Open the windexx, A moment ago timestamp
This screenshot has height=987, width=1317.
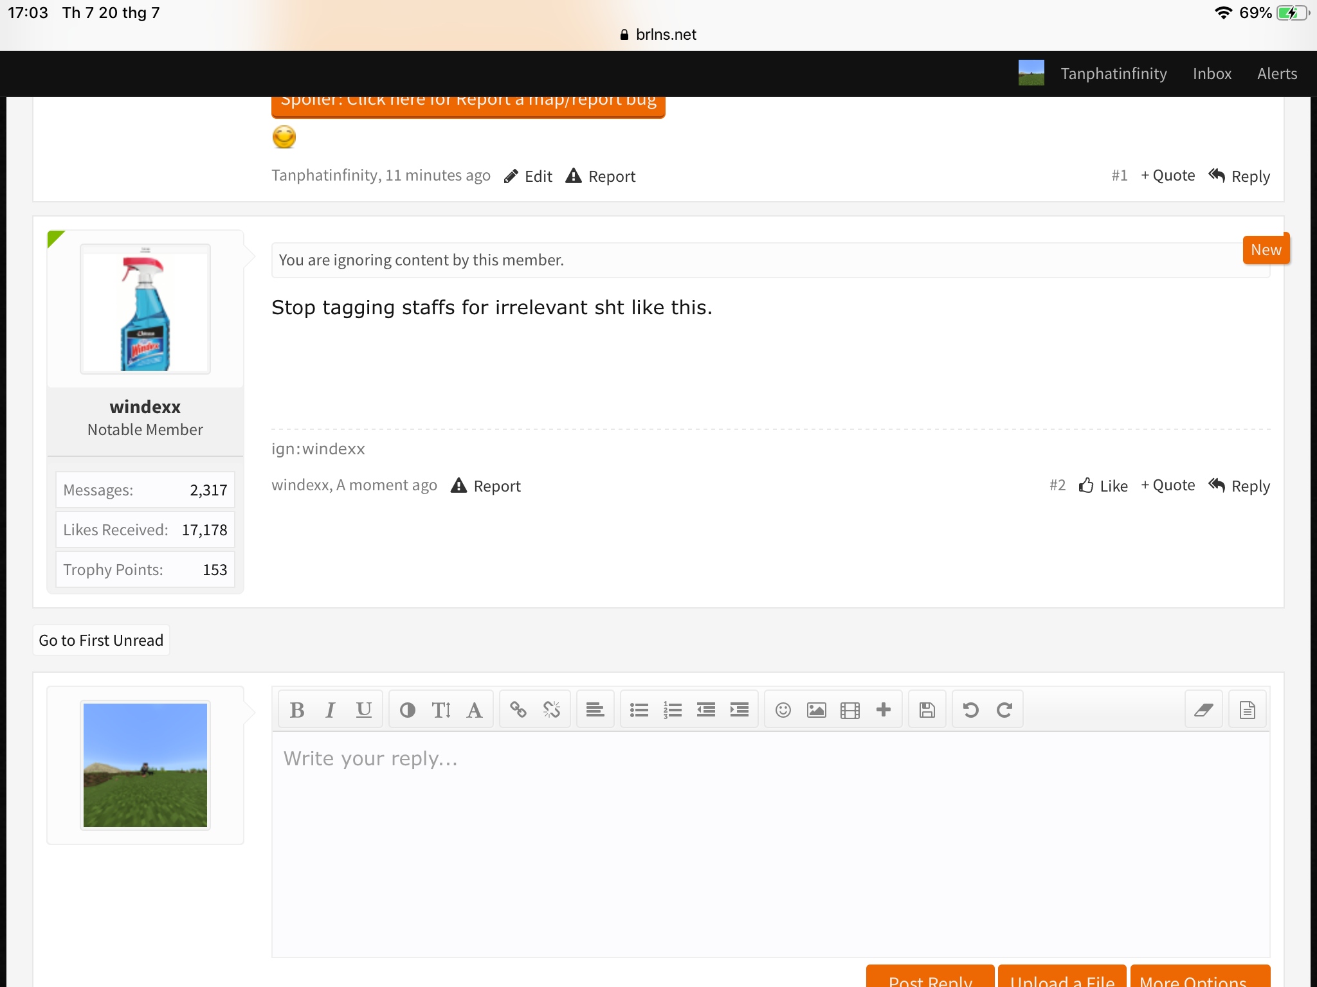coord(386,485)
